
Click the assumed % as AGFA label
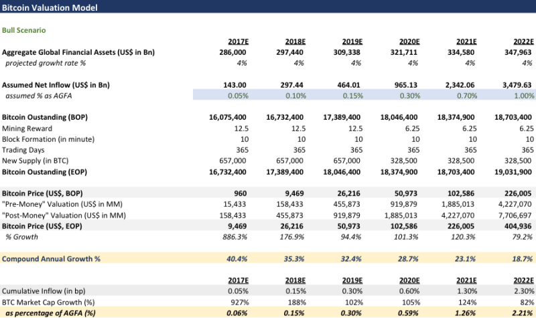pyautogui.click(x=39, y=96)
